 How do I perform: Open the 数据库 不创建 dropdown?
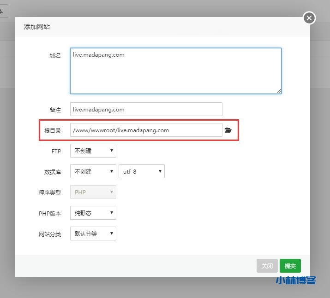coord(93,171)
